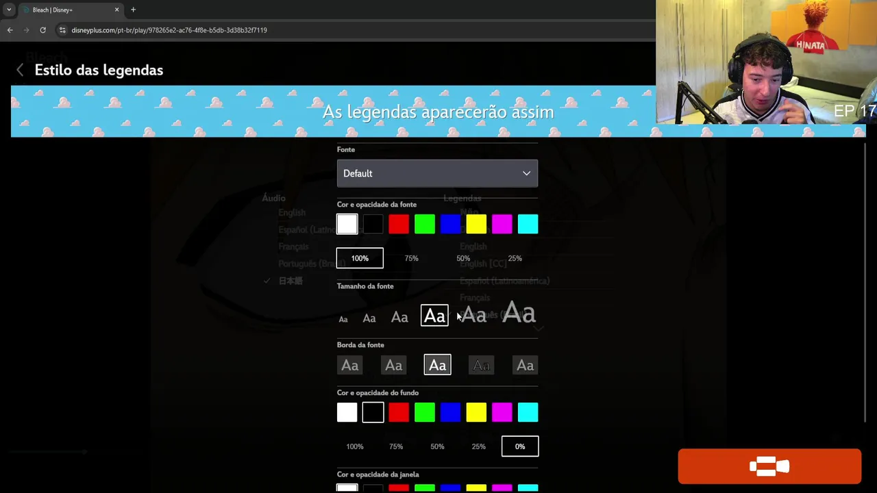Viewport: 877px width, 493px height.
Task: Choose red font color
Action: [x=399, y=224]
